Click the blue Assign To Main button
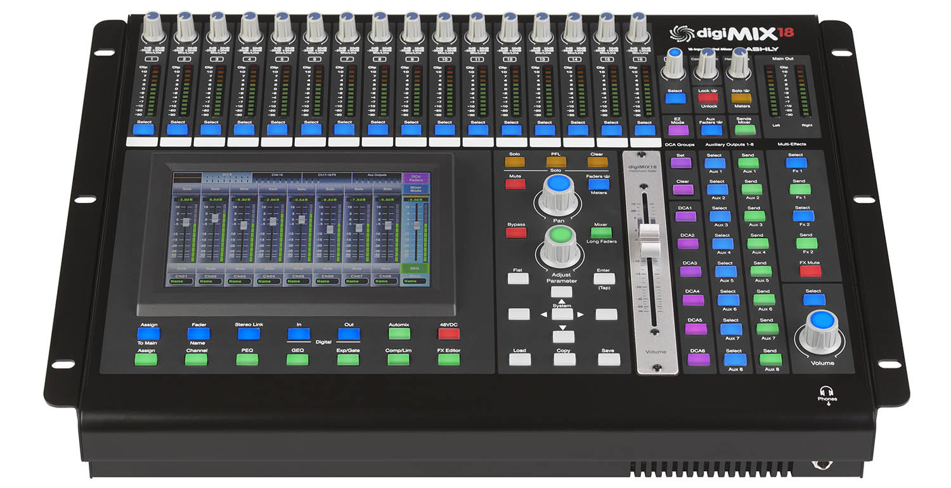951x488 pixels. 149,333
